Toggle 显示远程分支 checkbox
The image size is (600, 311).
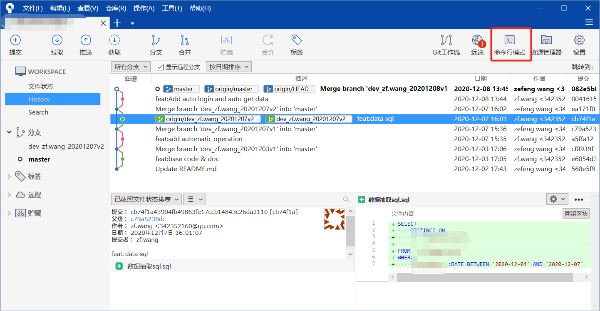(x=160, y=67)
